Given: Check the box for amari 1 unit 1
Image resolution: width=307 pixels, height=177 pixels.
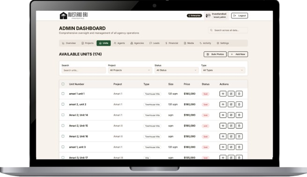Looking at the screenshot, I should coord(63,94).
